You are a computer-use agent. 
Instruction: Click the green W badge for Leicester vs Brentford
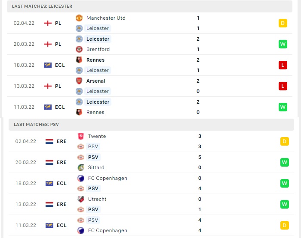pyautogui.click(x=283, y=44)
